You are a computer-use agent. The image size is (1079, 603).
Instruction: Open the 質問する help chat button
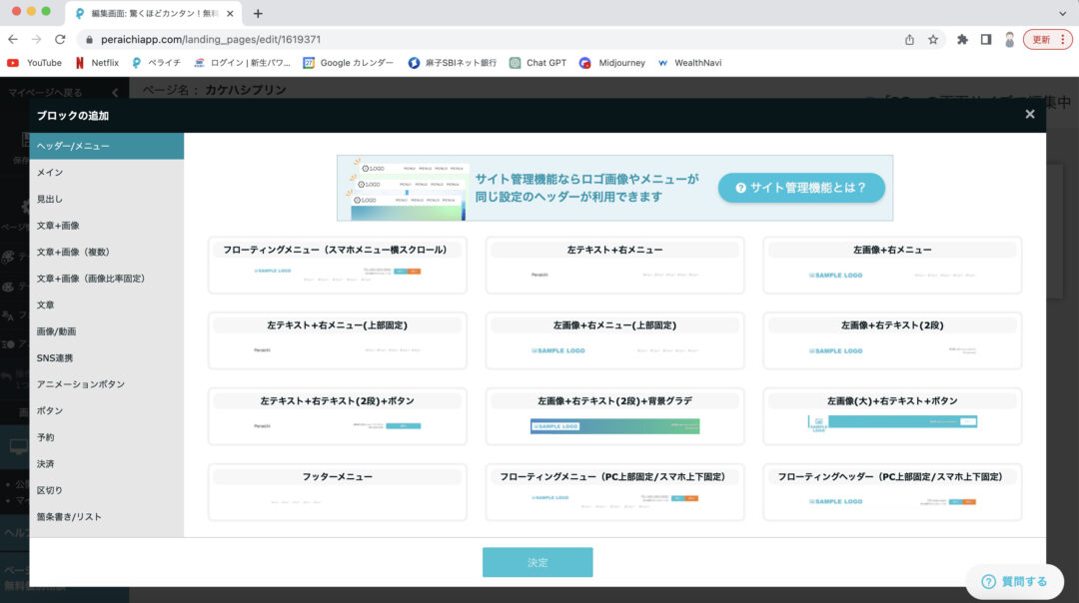1015,582
